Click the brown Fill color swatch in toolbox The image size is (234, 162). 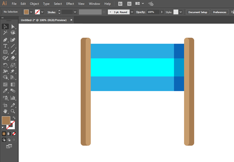tap(6, 121)
